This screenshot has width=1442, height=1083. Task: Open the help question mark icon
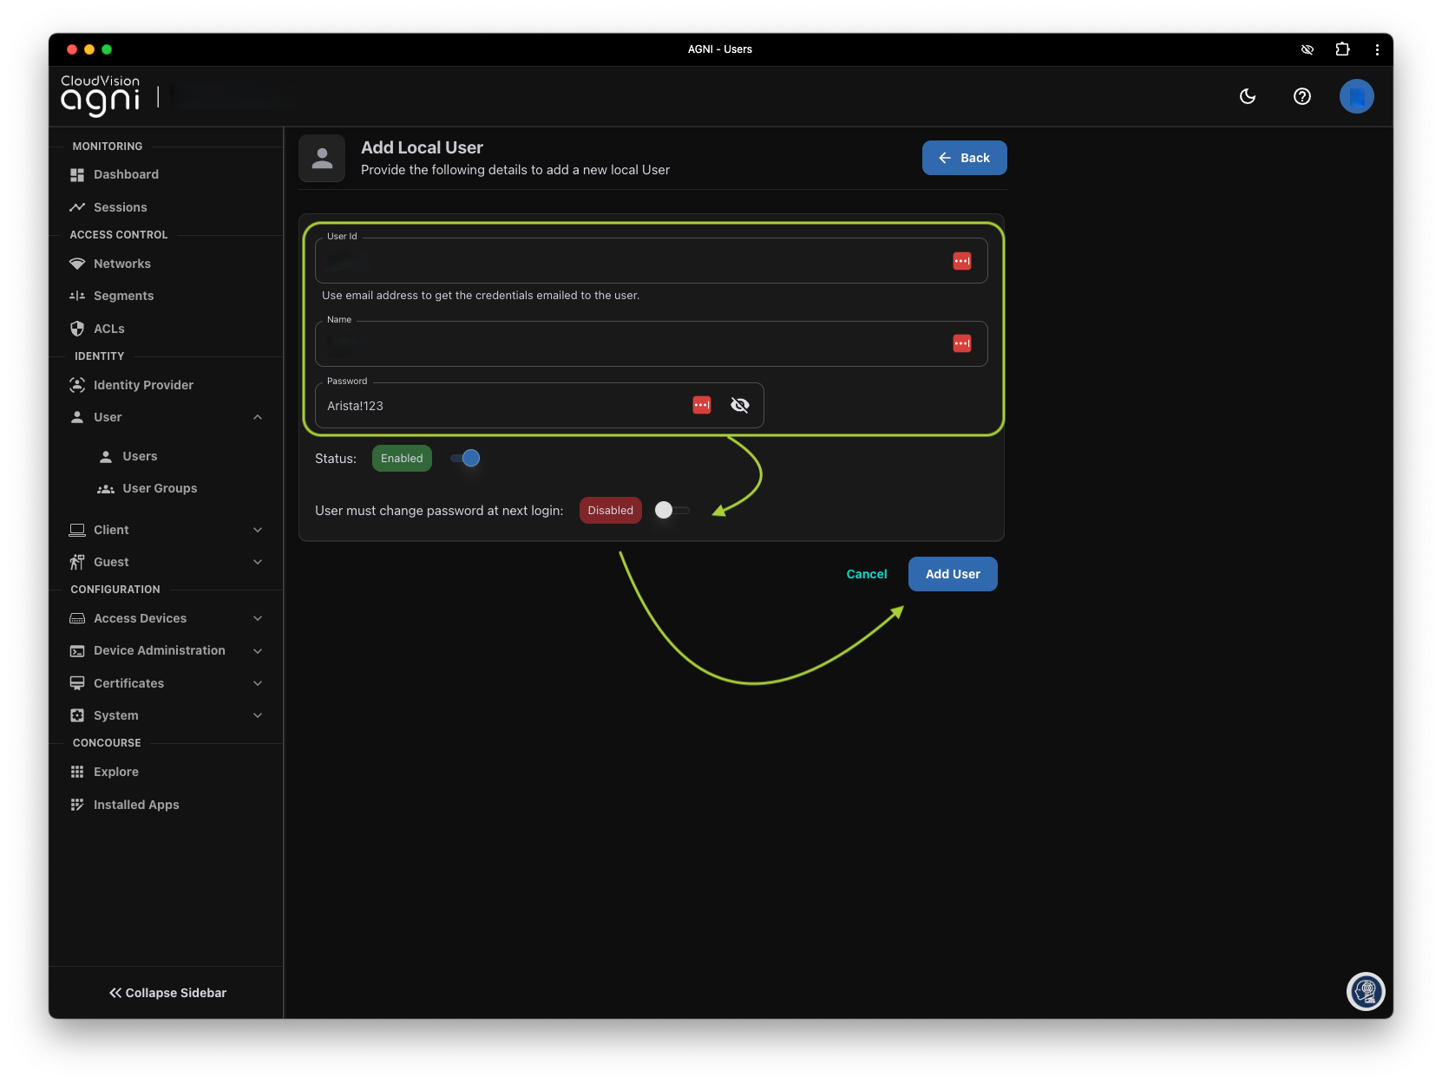[x=1301, y=96]
